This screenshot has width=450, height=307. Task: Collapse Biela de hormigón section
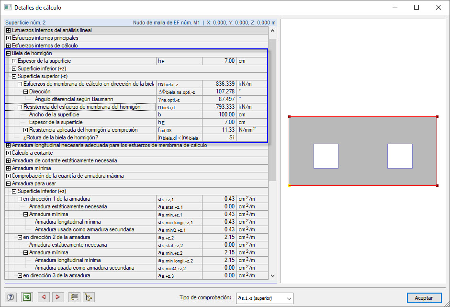8,53
